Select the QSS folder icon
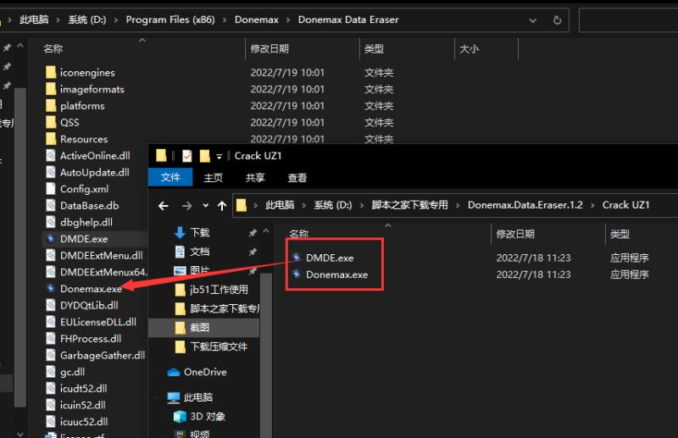Screen dimensions: 678x438 pos(51,122)
